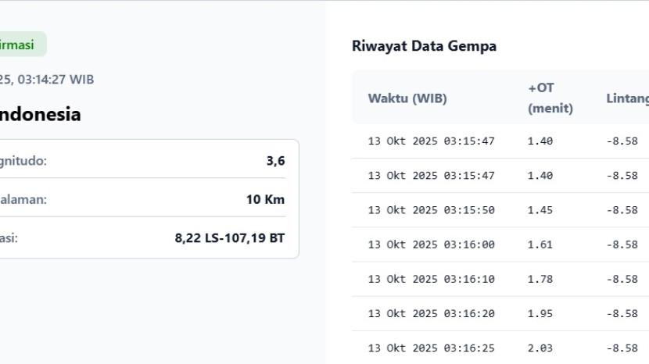This screenshot has width=649, height=364.
Task: Click the green confirmation status badge
Action: [19, 45]
